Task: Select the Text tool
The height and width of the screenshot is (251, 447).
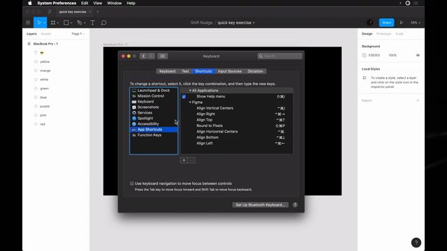Action: coord(93,22)
